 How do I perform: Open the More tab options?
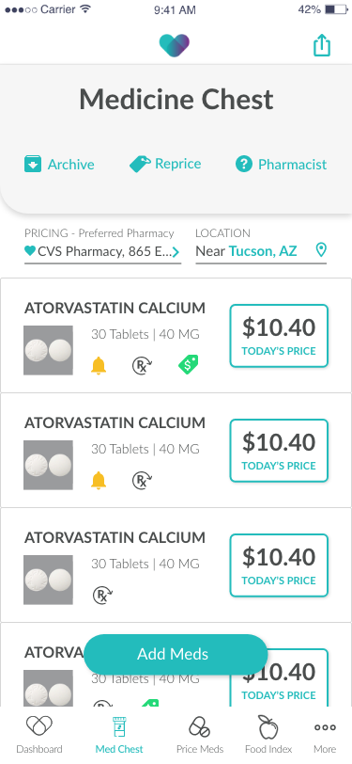(x=325, y=735)
